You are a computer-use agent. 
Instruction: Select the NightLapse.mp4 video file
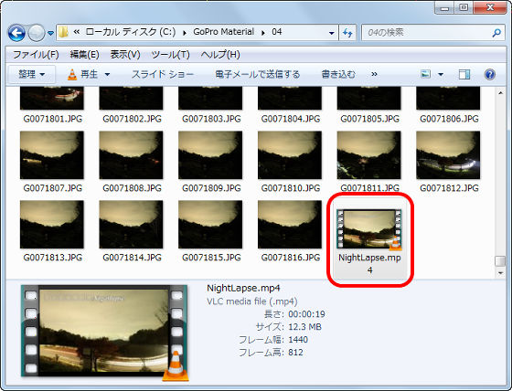click(x=369, y=240)
